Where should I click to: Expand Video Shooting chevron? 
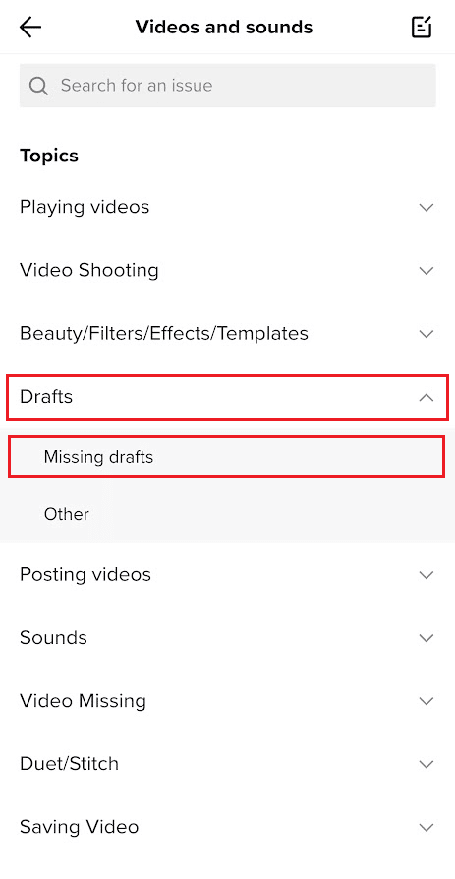(x=427, y=271)
